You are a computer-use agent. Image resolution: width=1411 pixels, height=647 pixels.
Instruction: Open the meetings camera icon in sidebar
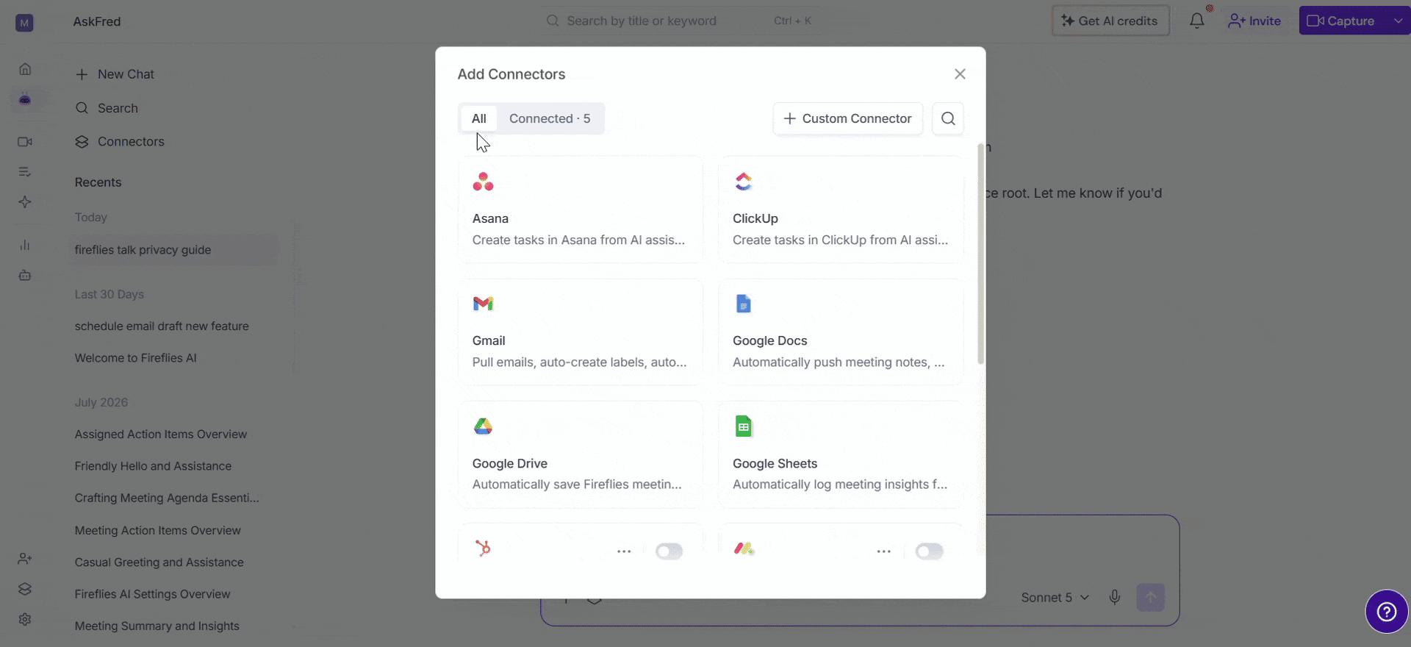[x=25, y=142]
